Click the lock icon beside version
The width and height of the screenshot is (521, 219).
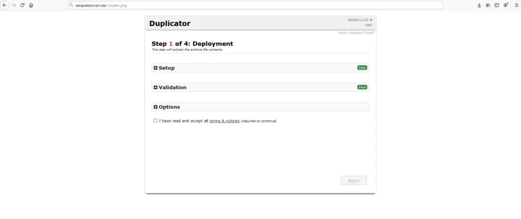(371, 20)
